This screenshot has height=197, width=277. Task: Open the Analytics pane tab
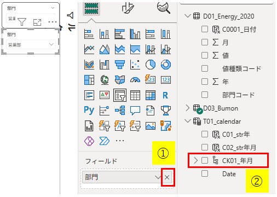[x=164, y=8]
